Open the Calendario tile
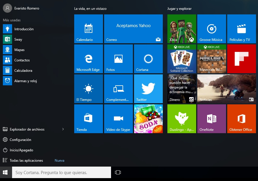Viewport: 258px width, 181px height. tap(88, 29)
